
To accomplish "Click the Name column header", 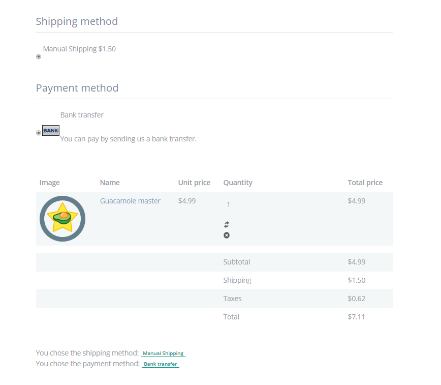I will [110, 183].
